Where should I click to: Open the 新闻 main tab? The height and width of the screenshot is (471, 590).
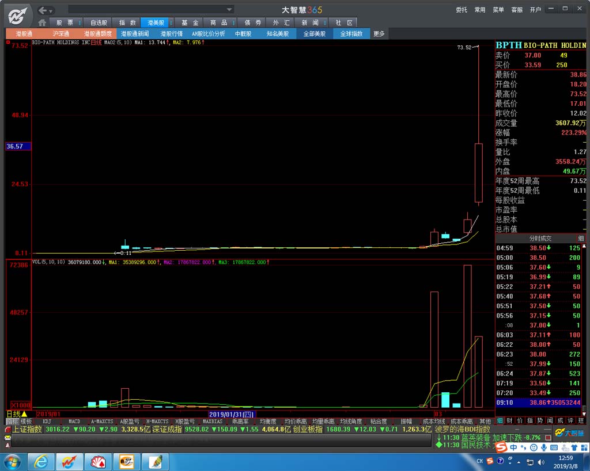coord(309,22)
